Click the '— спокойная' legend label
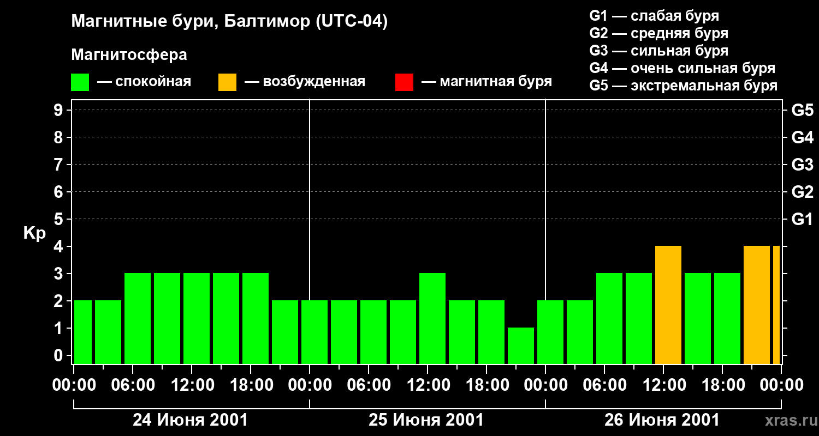819x436 pixels. [x=144, y=82]
